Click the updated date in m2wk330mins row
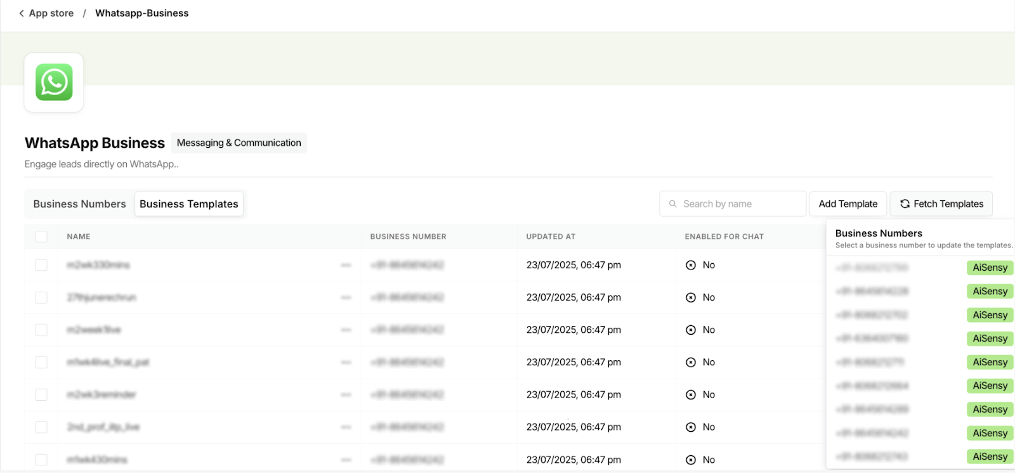Screen dimensions: 1015x473 (x=573, y=265)
